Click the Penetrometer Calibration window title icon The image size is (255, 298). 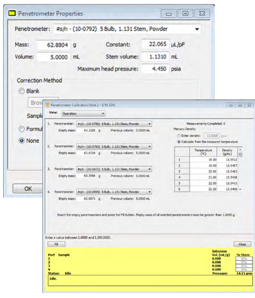point(48,105)
